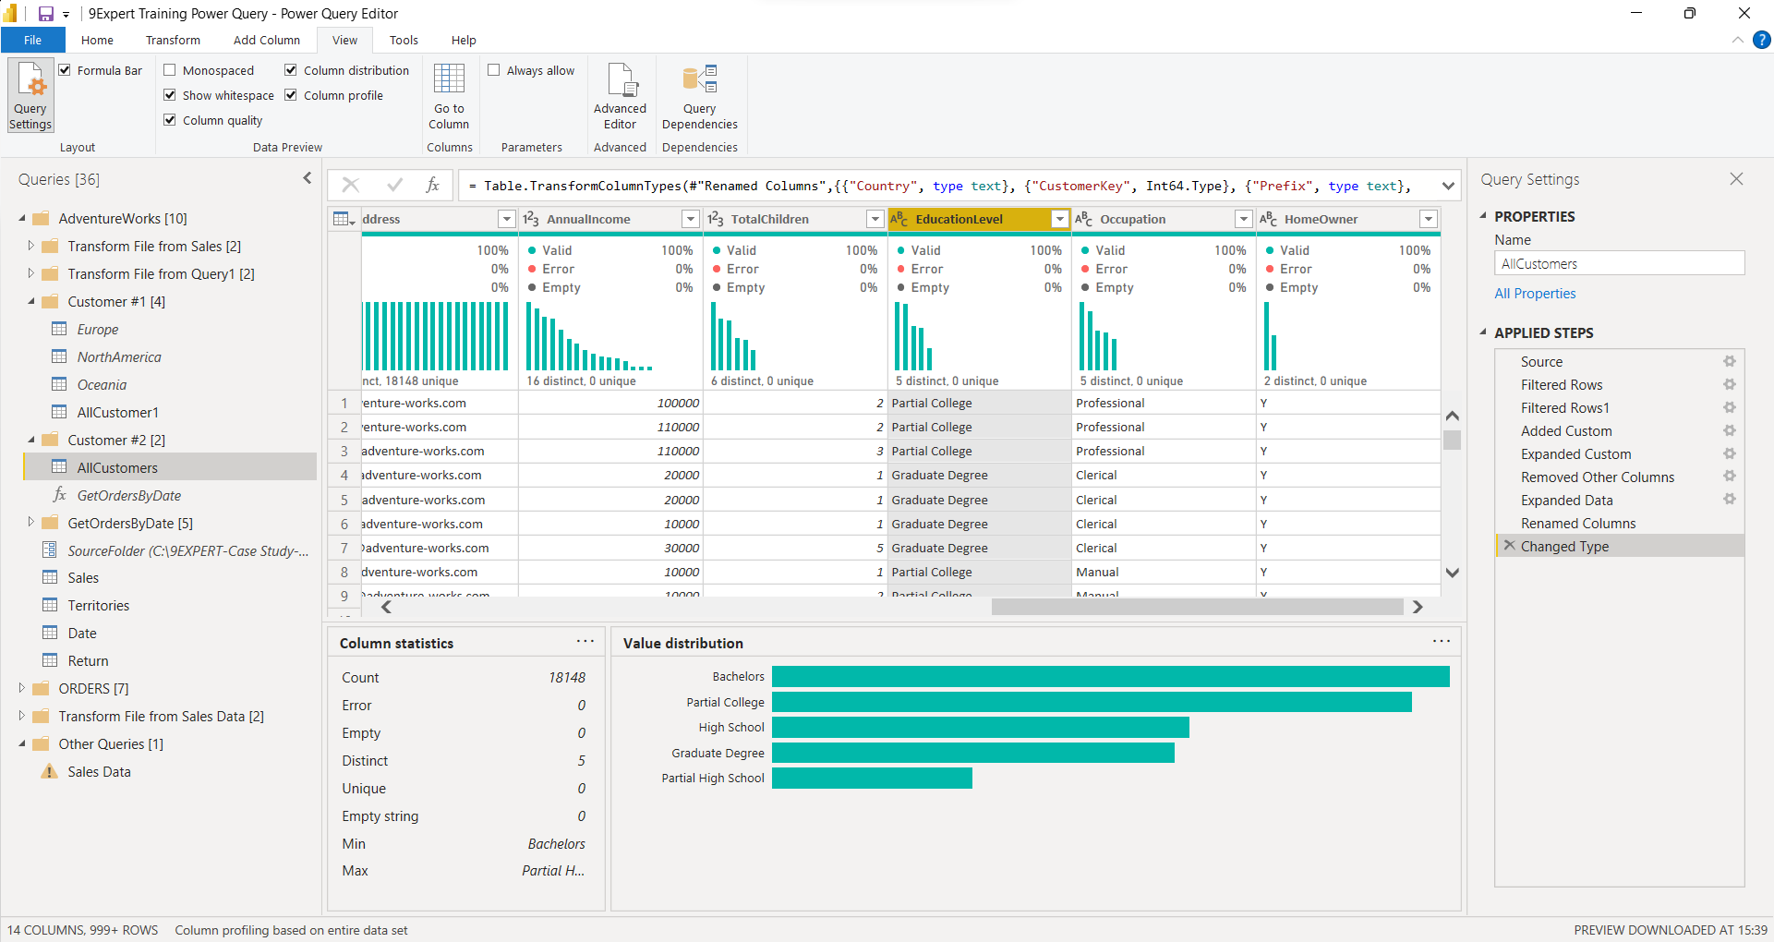This screenshot has width=1774, height=942.
Task: Edit the query Name field showing AllCustomers
Action: click(x=1618, y=263)
